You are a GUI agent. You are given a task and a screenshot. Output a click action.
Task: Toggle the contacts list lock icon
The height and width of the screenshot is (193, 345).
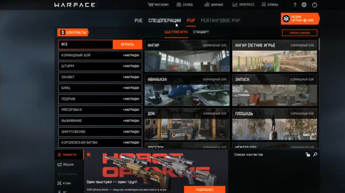(308, 154)
